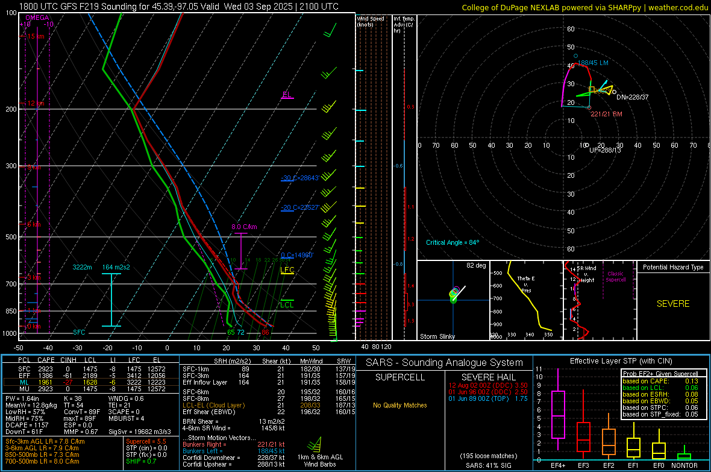711x472 pixels.
Task: Click the "MeanW = 12.8g/kg" value
Action: (x=31, y=405)
